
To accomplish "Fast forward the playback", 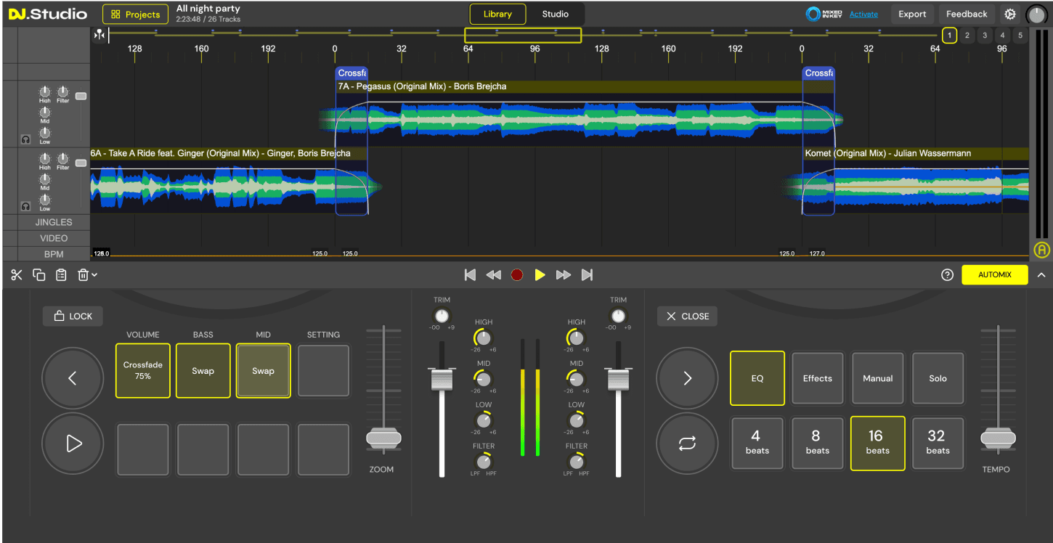I will click(564, 274).
